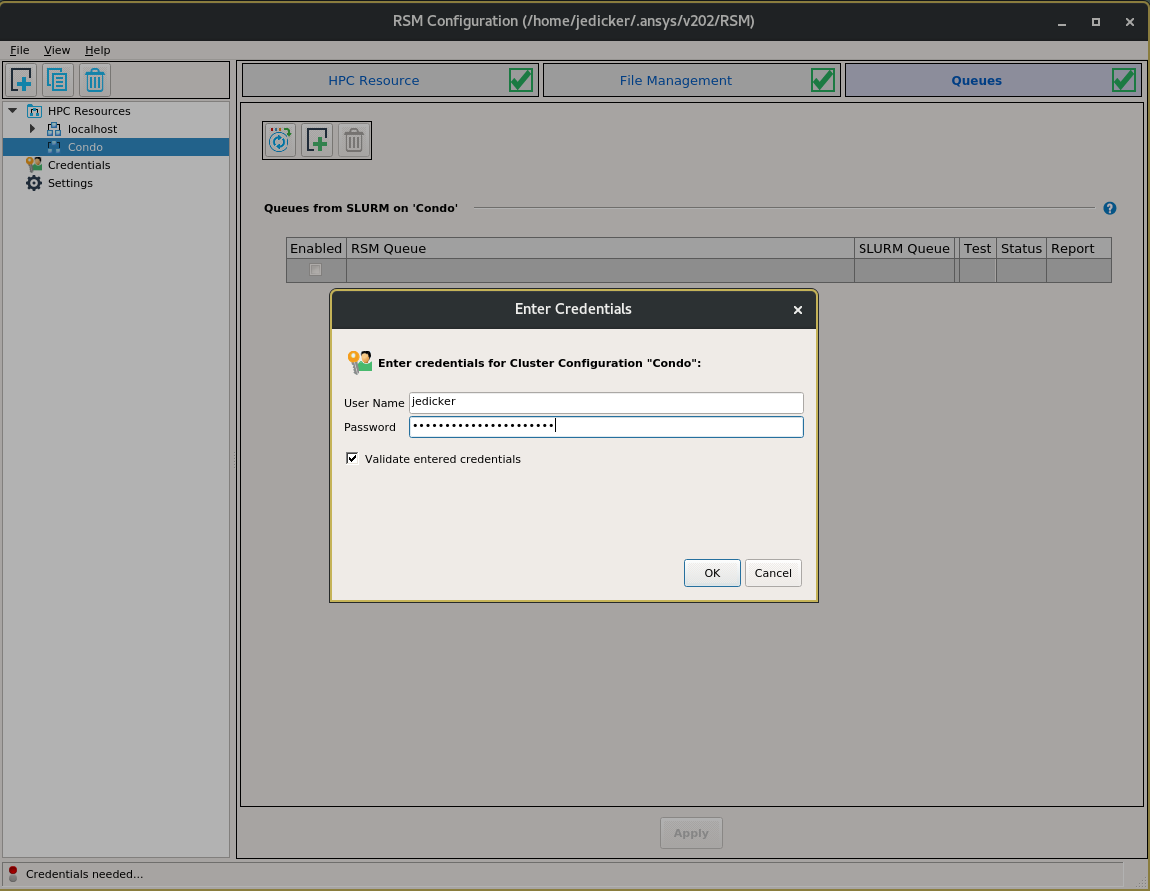
Task: Click the RSM Queue column header
Action: (x=600, y=248)
